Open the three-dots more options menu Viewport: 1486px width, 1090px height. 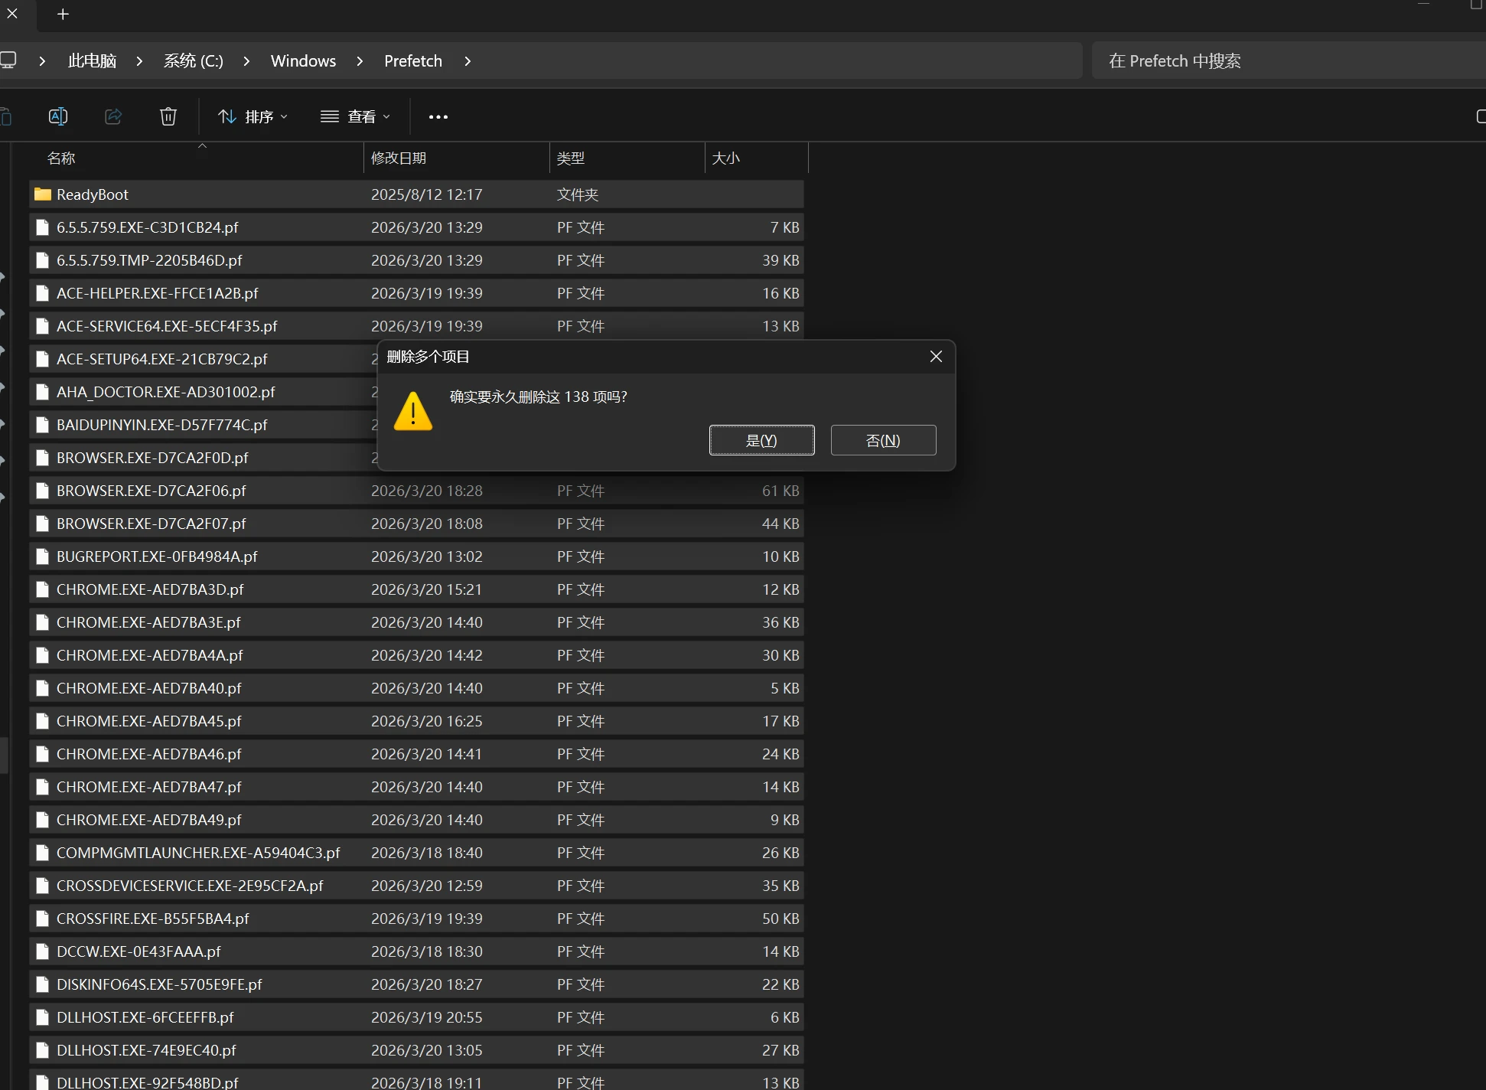click(438, 117)
